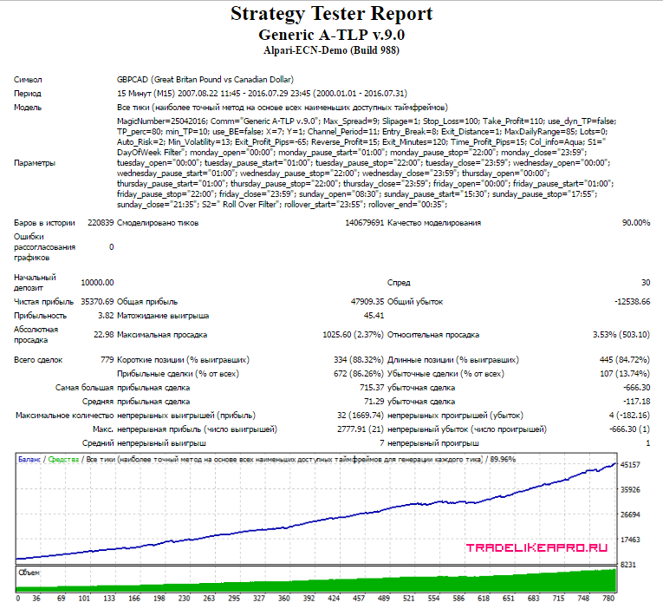Image resolution: width=663 pixels, height=609 pixels.
Task: Click maximal consecutive profit 2777.91 (21)
Action: click(x=361, y=429)
